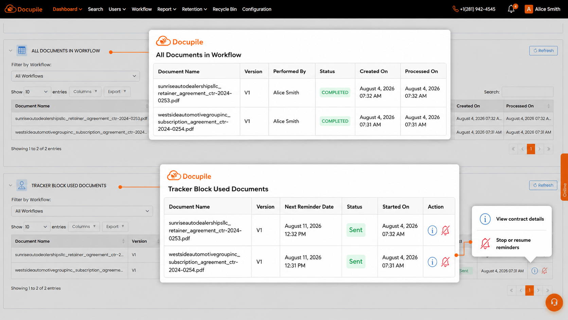Go to last page in Tracker Block pagination

click(x=547, y=290)
